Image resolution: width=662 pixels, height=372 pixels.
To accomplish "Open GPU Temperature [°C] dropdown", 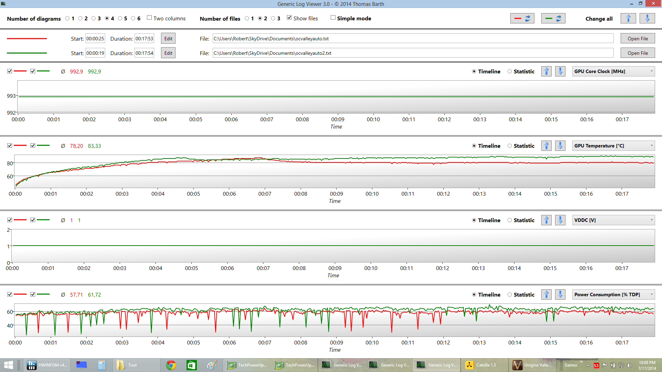I will (614, 146).
